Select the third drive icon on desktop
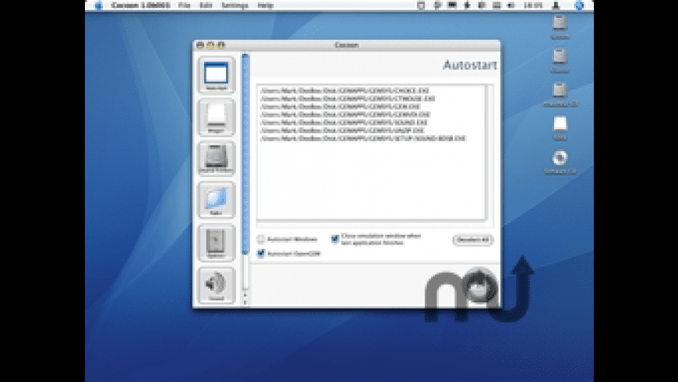Viewport: 678px width, 382px height. point(560,90)
